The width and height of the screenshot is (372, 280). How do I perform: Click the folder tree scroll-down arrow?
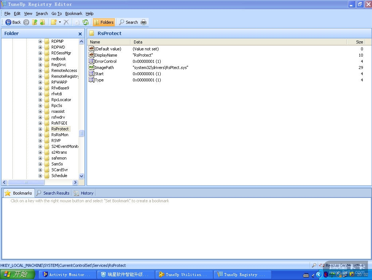coord(81,176)
